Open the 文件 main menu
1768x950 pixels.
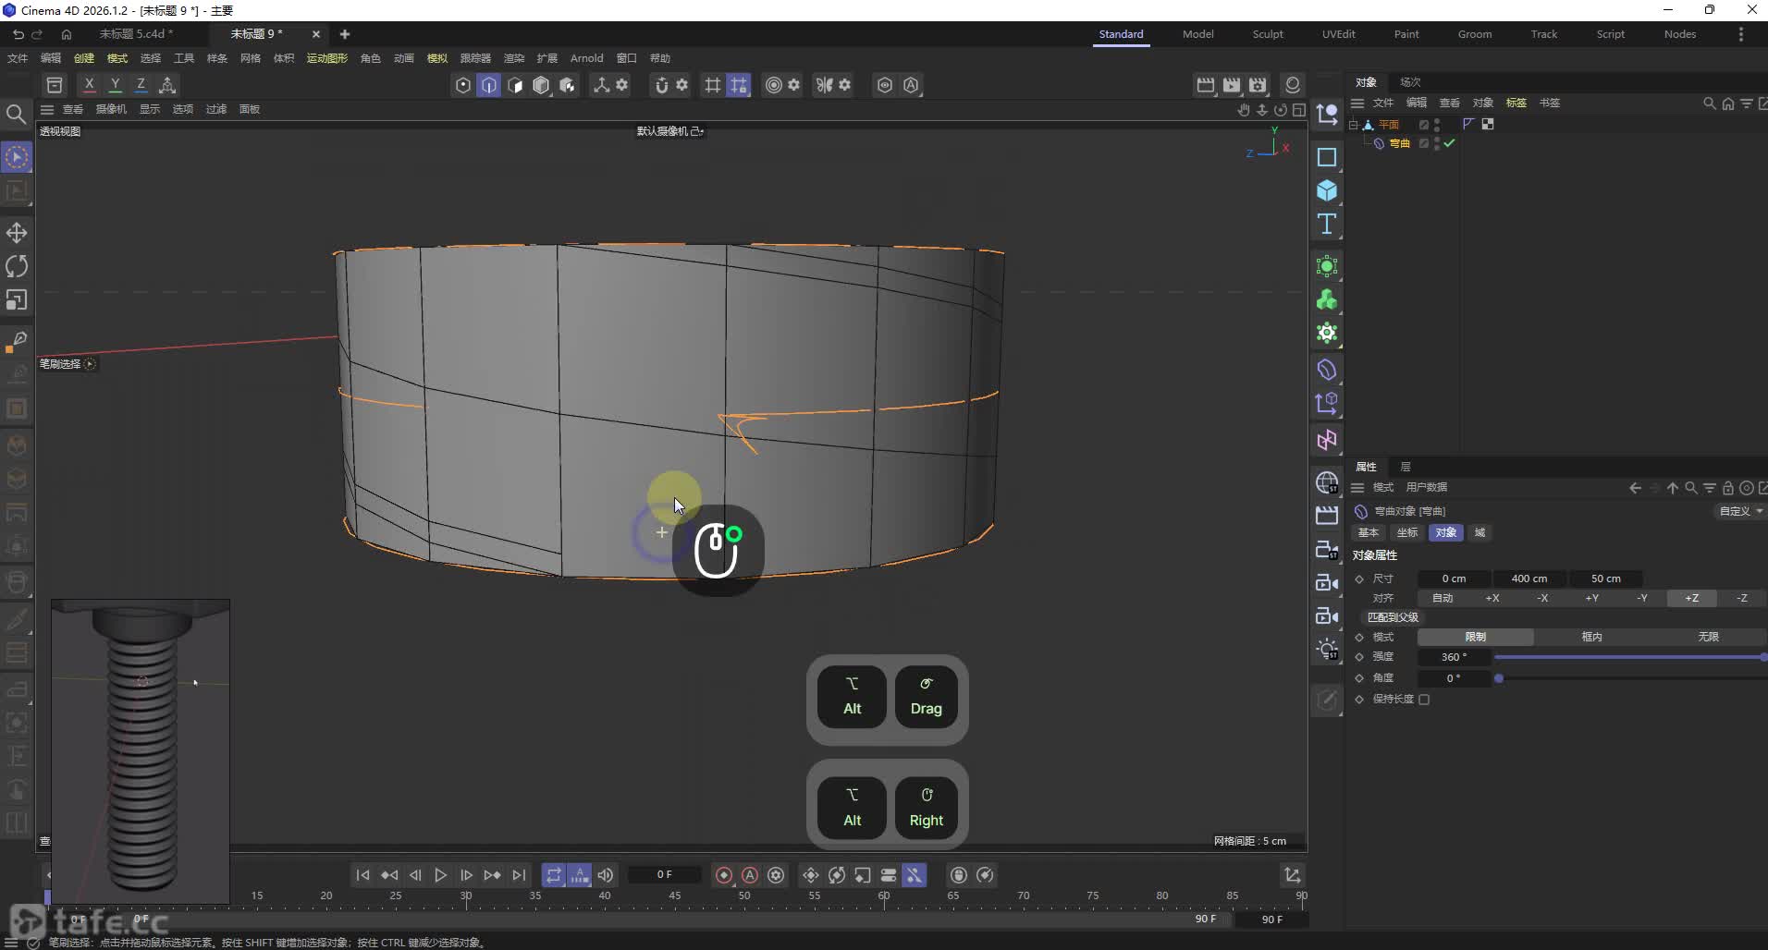pyautogui.click(x=18, y=58)
